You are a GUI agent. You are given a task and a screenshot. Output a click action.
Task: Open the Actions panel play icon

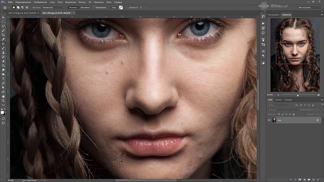[263, 24]
